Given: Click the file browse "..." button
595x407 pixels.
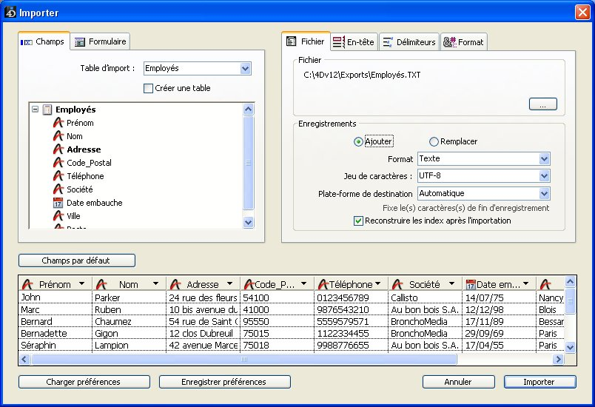Looking at the screenshot, I should pos(542,105).
